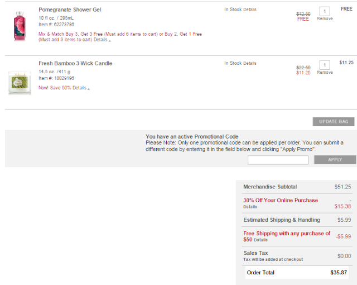Image resolution: width=357 pixels, height=285 pixels.
Task: Expand Now! Save 50% Details arrow
Action: (x=81, y=88)
